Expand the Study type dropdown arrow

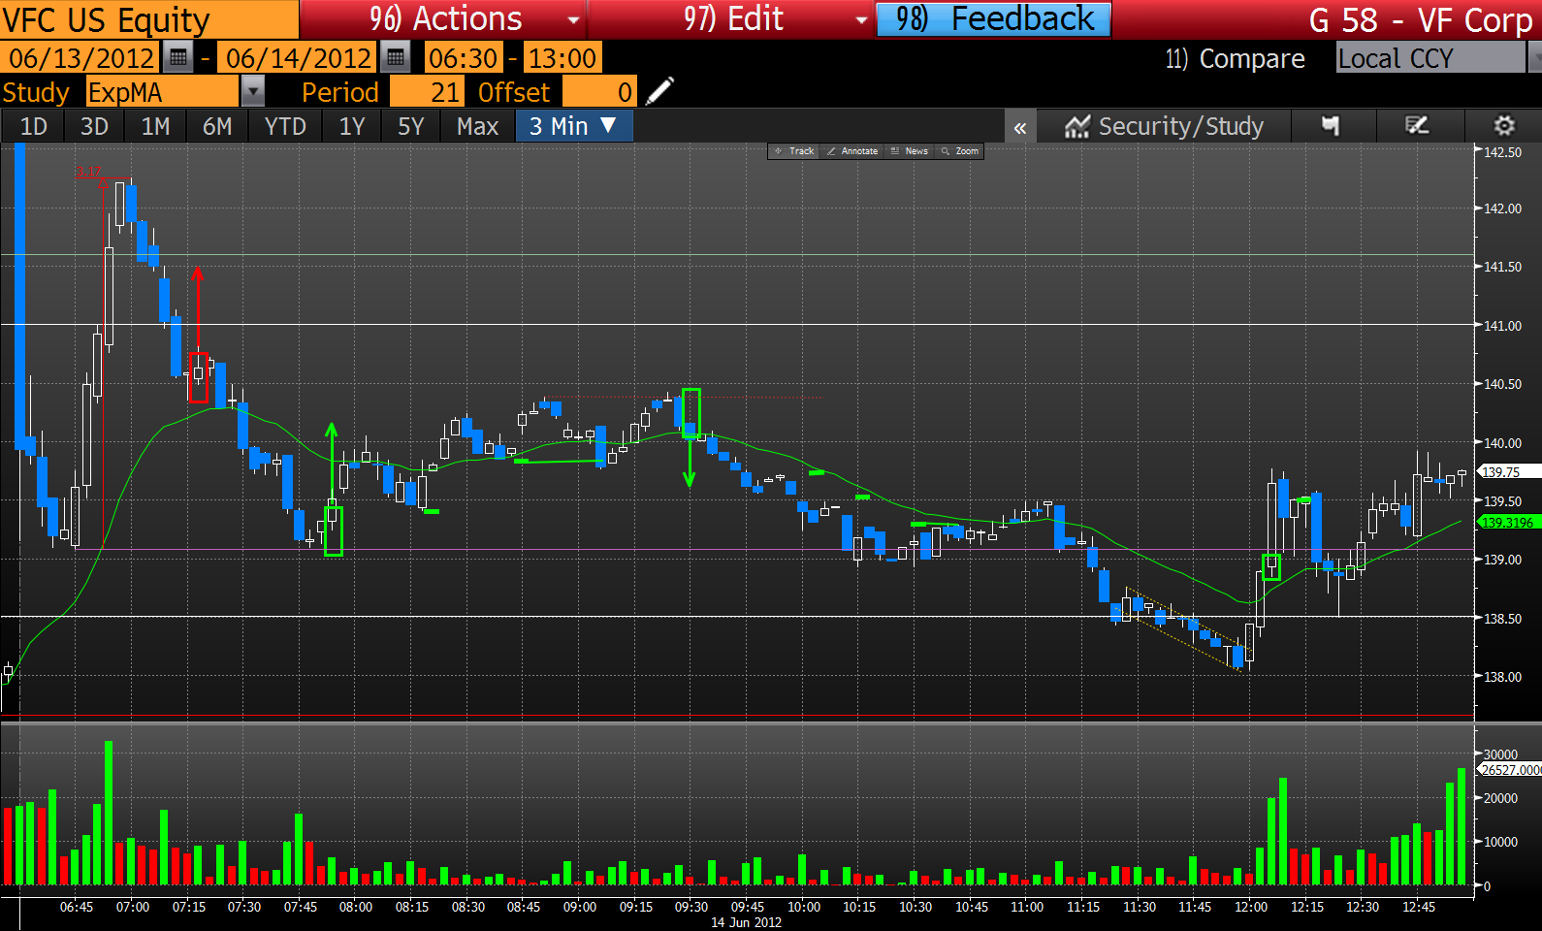[x=252, y=92]
